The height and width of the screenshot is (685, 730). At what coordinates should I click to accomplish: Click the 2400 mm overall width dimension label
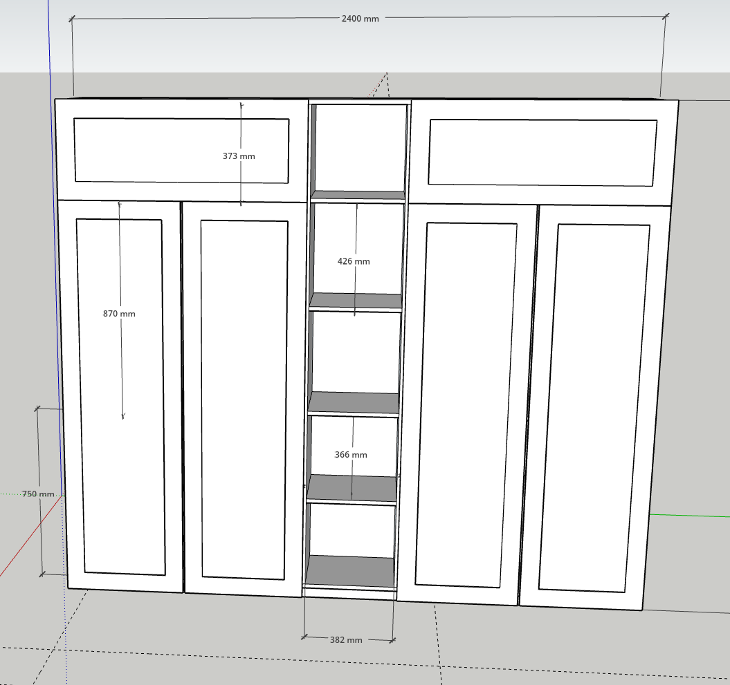click(360, 19)
